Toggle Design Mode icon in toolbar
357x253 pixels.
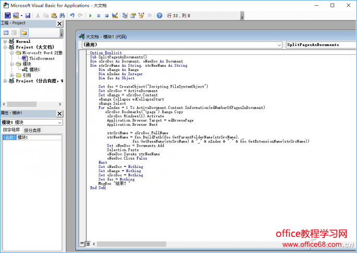(114, 16)
